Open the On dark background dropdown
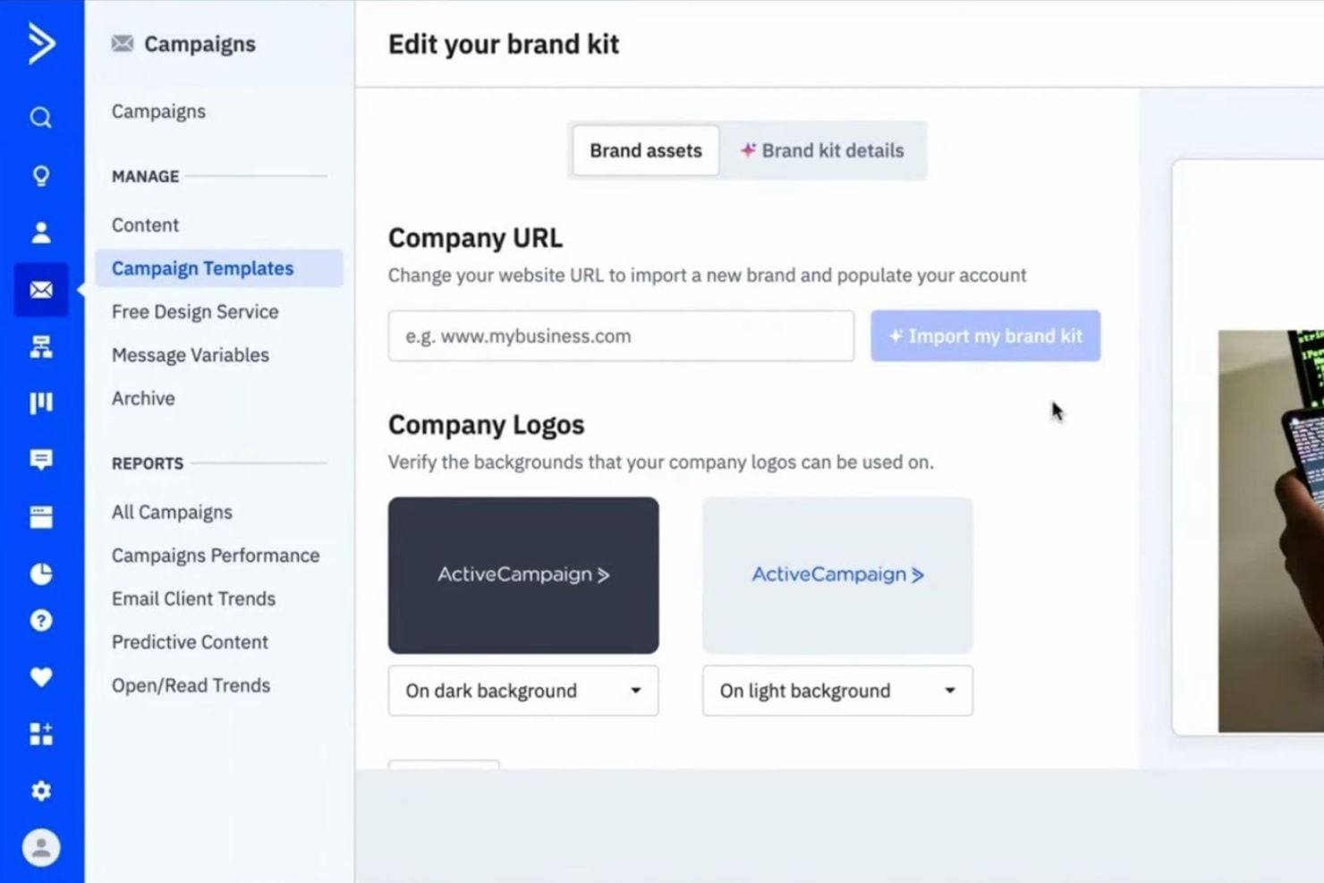The image size is (1324, 883). (522, 691)
